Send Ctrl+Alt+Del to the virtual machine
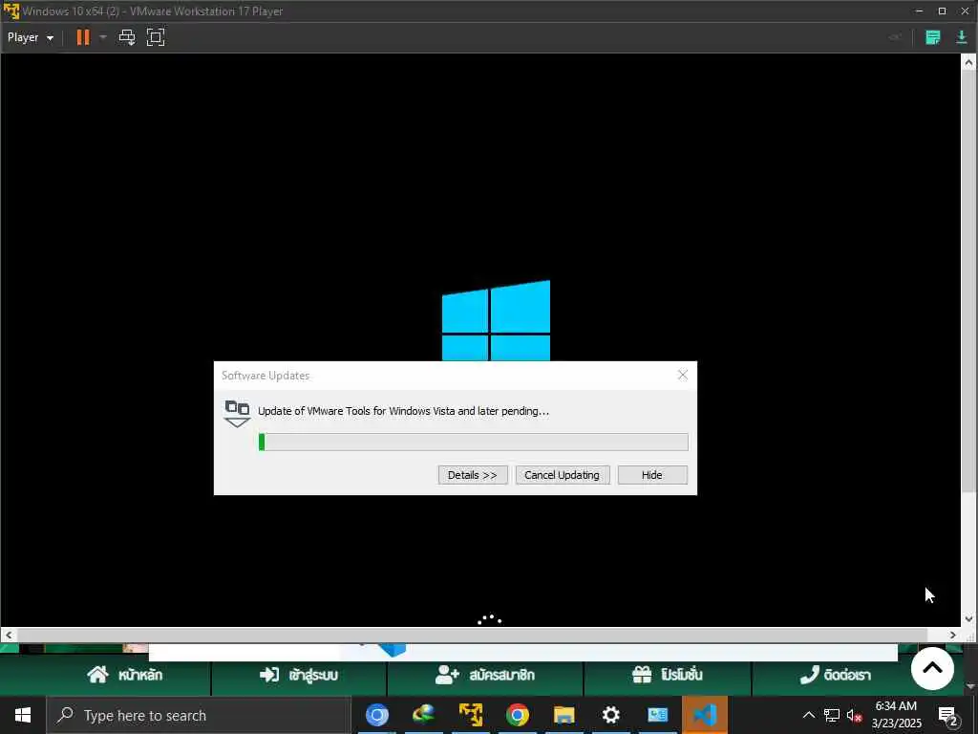Screen dimensions: 978x734 (127, 37)
